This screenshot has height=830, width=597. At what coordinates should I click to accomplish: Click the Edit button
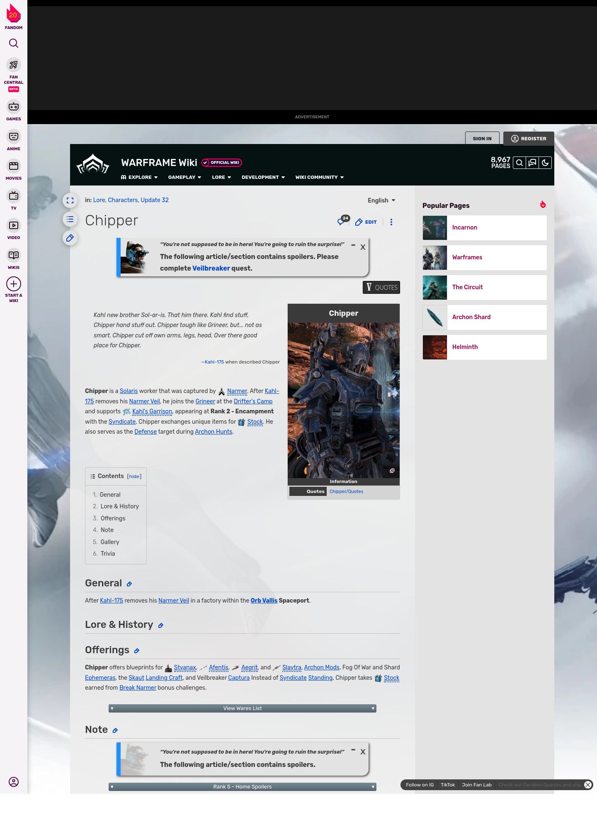coord(366,222)
